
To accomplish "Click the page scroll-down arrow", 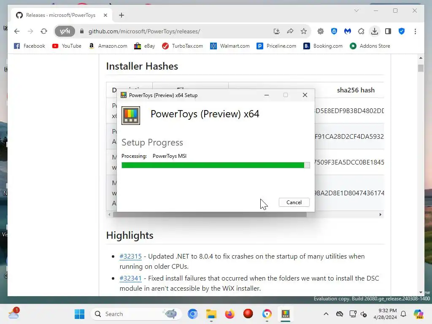I will click(421, 292).
